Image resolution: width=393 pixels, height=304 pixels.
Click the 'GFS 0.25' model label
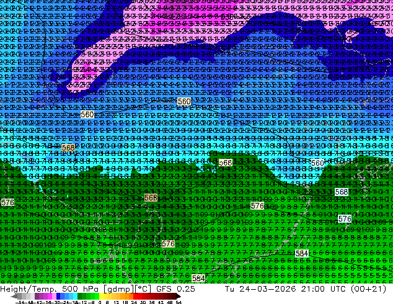[175, 289]
